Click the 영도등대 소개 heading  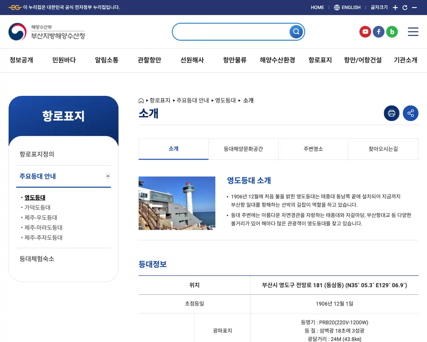pos(249,181)
